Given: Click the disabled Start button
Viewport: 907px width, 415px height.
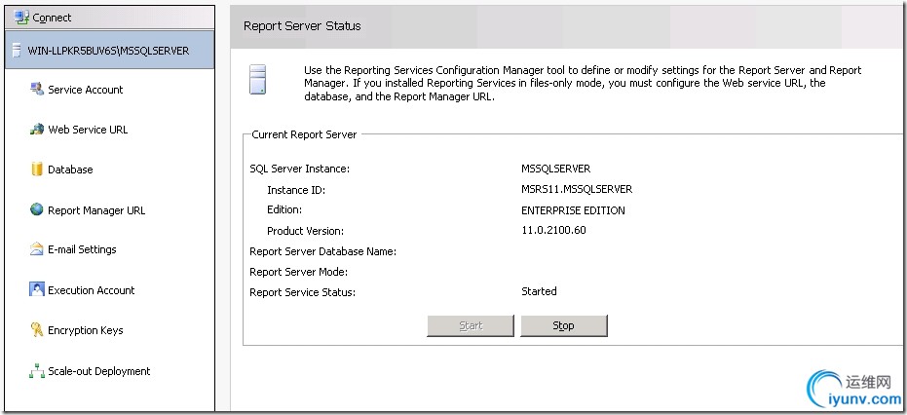Looking at the screenshot, I should coord(471,326).
